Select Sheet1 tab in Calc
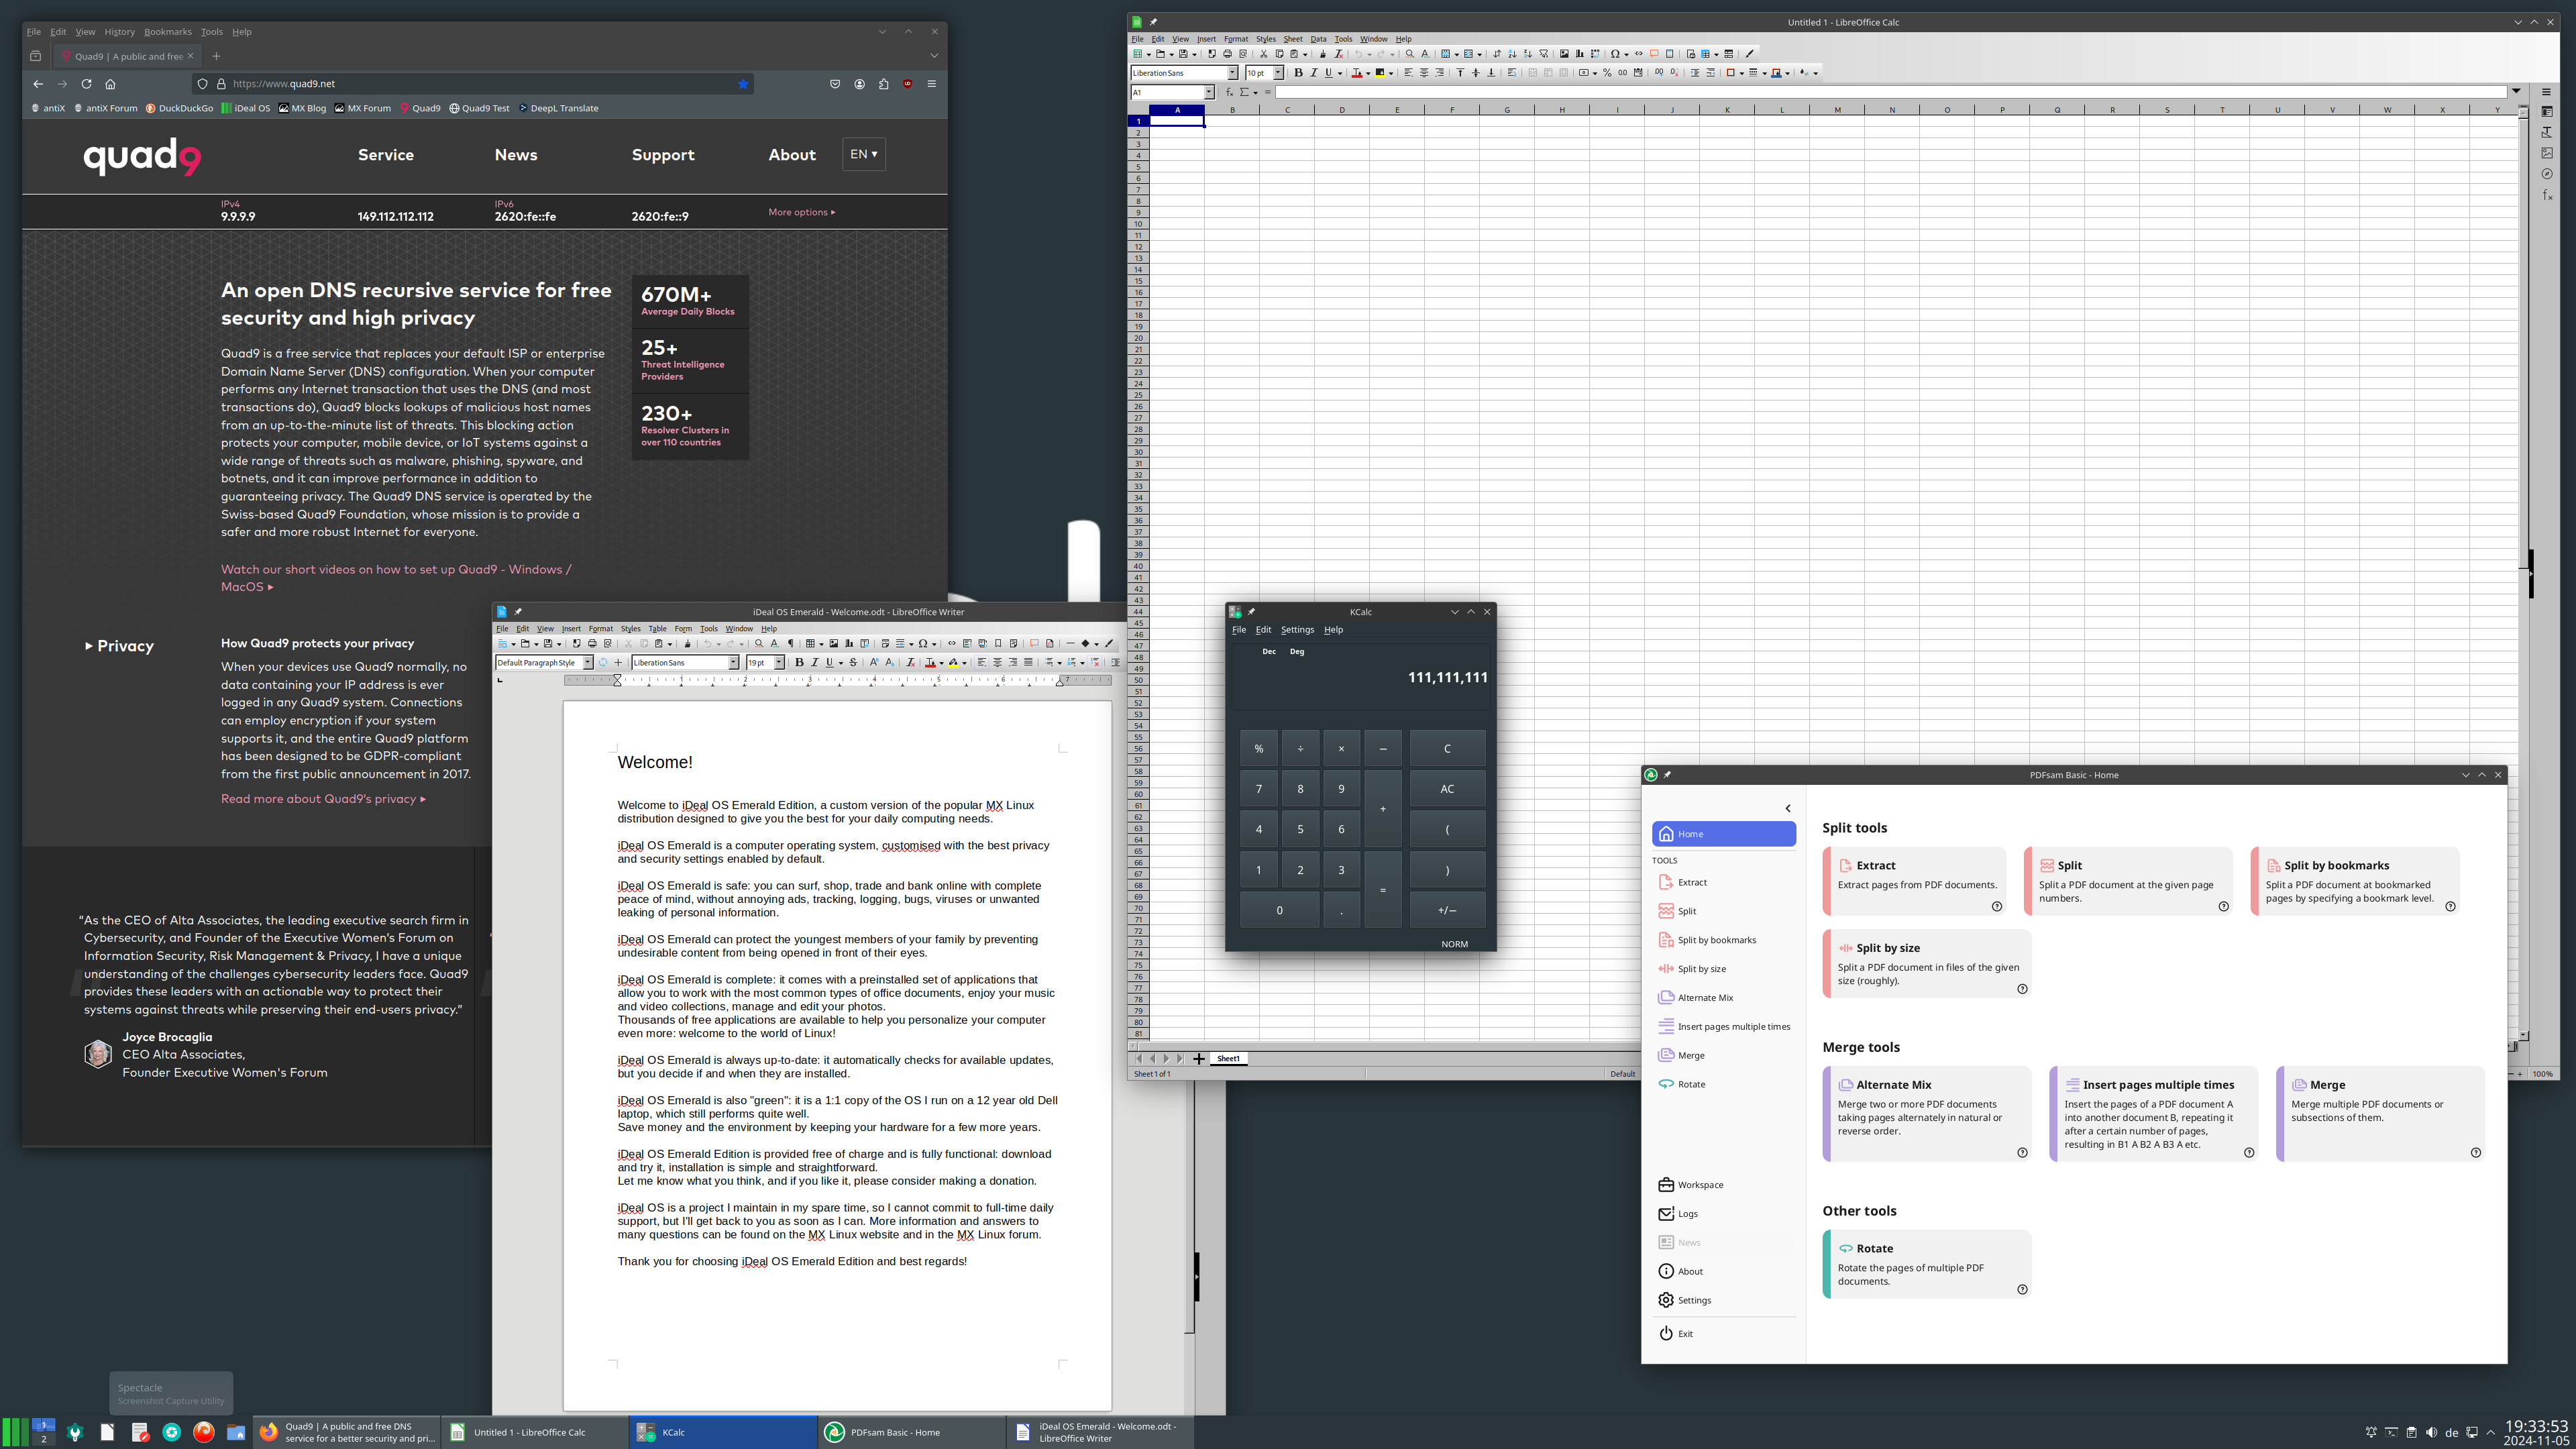This screenshot has height=1449, width=2576. pyautogui.click(x=1229, y=1058)
